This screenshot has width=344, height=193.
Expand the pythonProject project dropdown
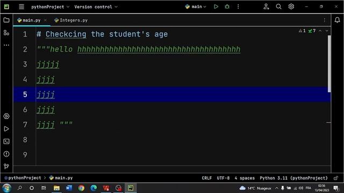tap(50, 7)
